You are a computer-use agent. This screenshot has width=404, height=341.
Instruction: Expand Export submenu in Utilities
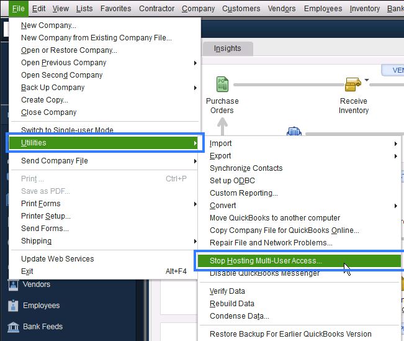[299, 156]
